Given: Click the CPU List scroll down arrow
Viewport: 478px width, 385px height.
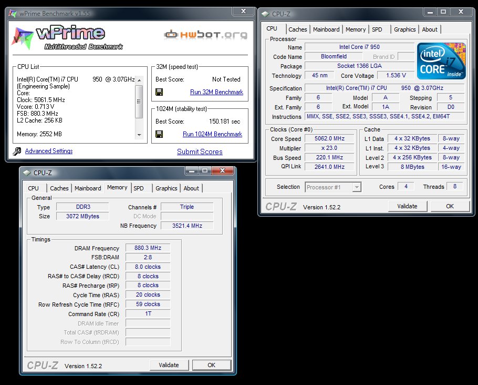Looking at the screenshot, I should (x=139, y=135).
